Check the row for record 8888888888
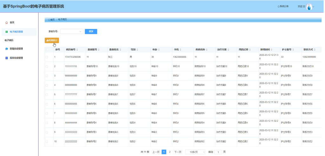This screenshot has width=325, height=156. click(47, 85)
